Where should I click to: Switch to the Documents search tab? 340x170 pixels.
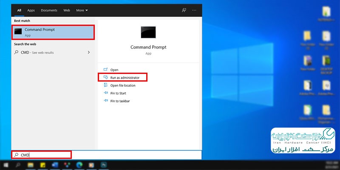(49, 10)
